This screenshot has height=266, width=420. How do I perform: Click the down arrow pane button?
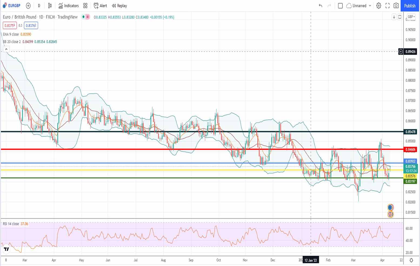394,17
